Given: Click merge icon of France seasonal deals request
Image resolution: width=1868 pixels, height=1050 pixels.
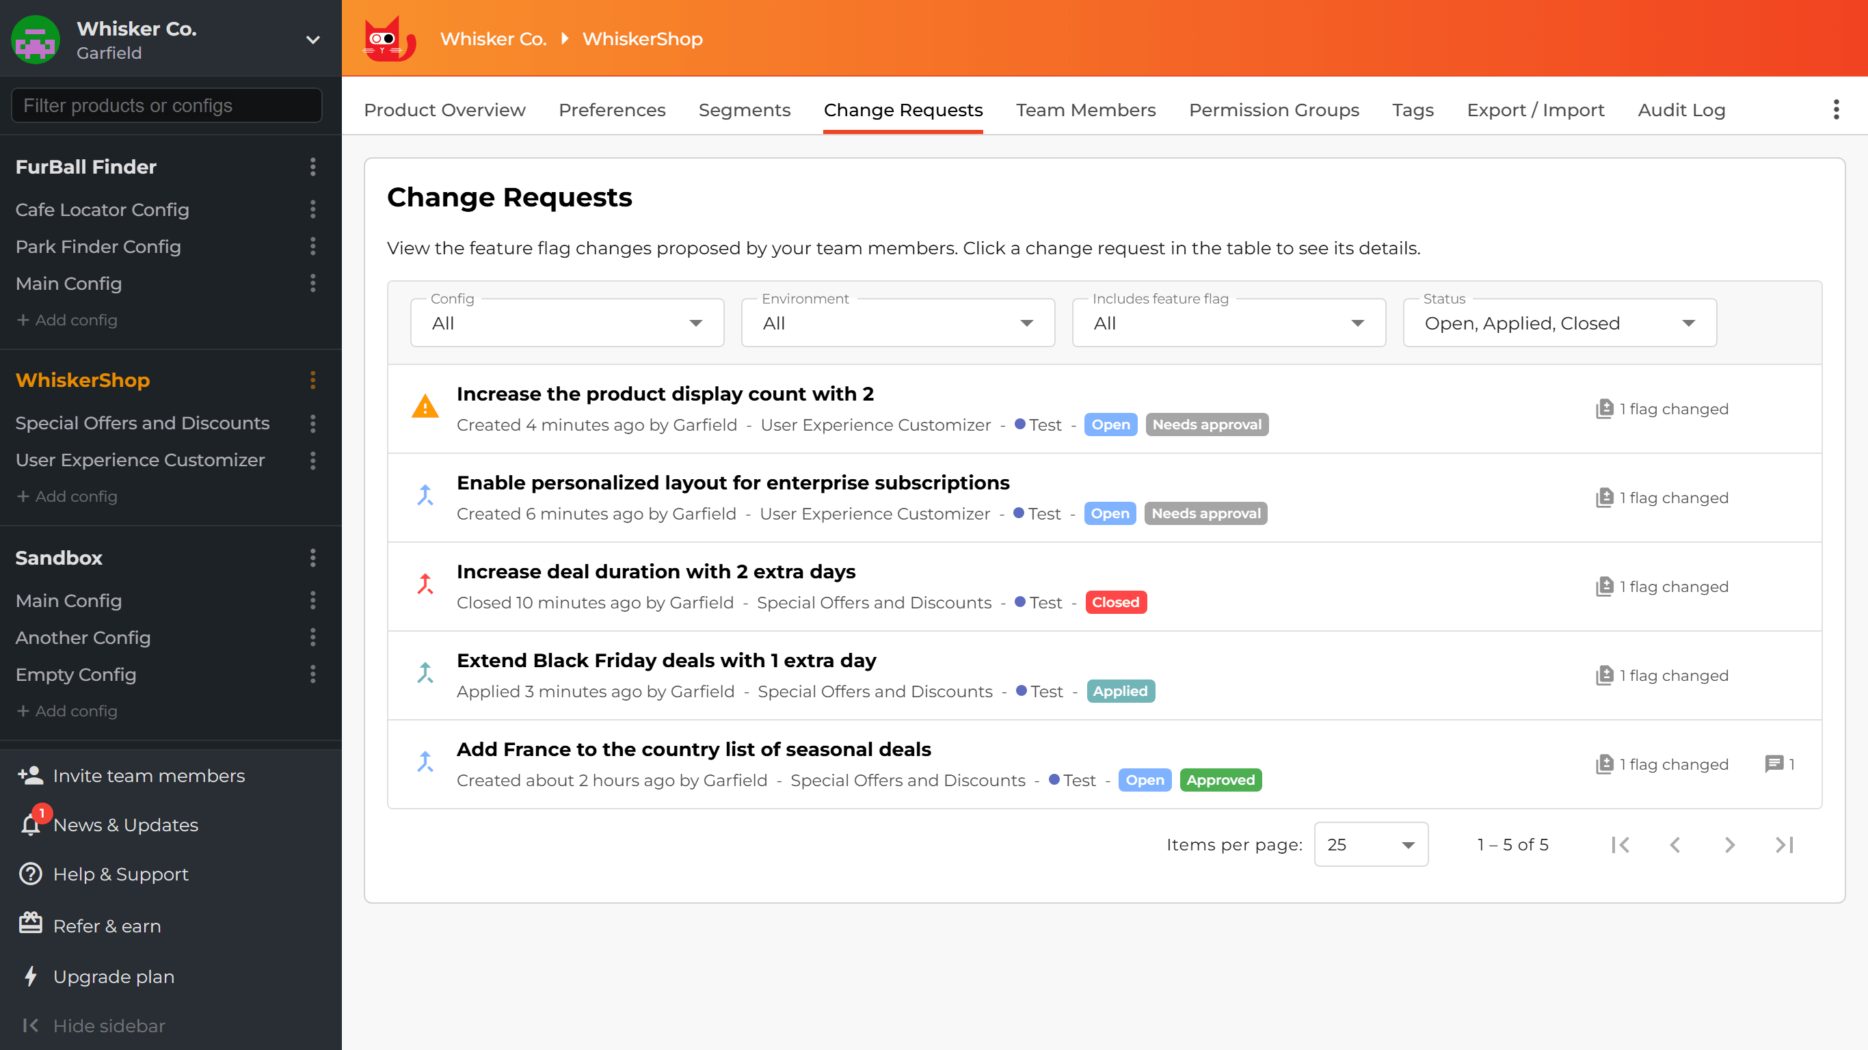Looking at the screenshot, I should coord(425,762).
